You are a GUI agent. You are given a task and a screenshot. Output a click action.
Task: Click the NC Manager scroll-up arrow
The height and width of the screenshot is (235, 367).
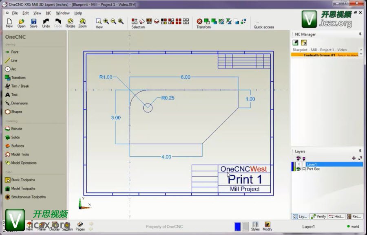pyautogui.click(x=361, y=50)
